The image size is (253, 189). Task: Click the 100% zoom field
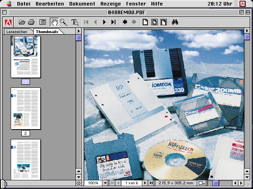[x=93, y=183]
